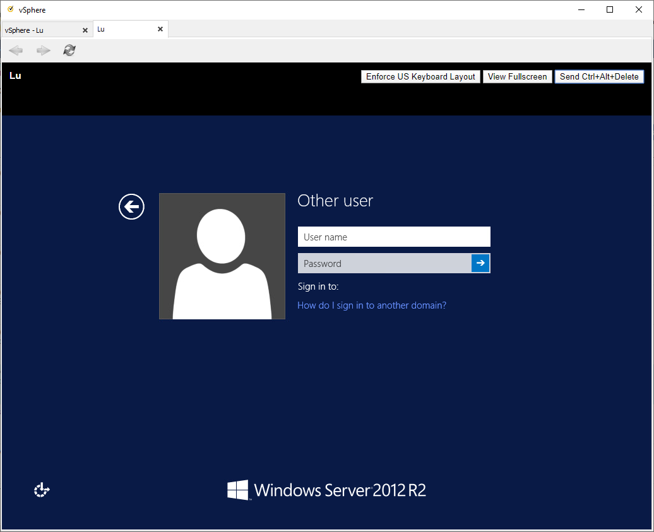Focus the User name field
This screenshot has height=532, width=654.
(394, 237)
